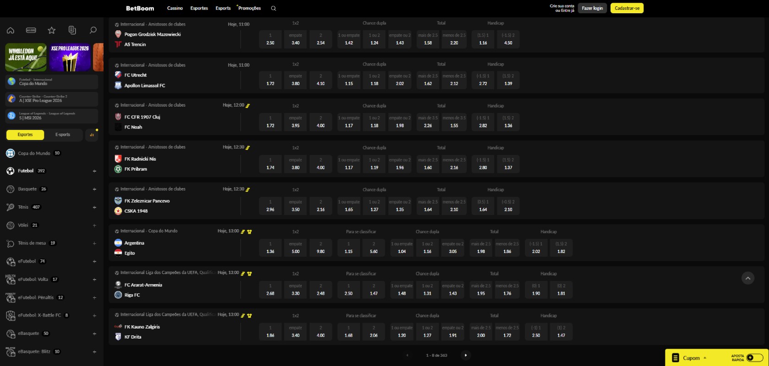Expand the Basquete category
Viewport: 769px width, 366px height.
click(94, 189)
